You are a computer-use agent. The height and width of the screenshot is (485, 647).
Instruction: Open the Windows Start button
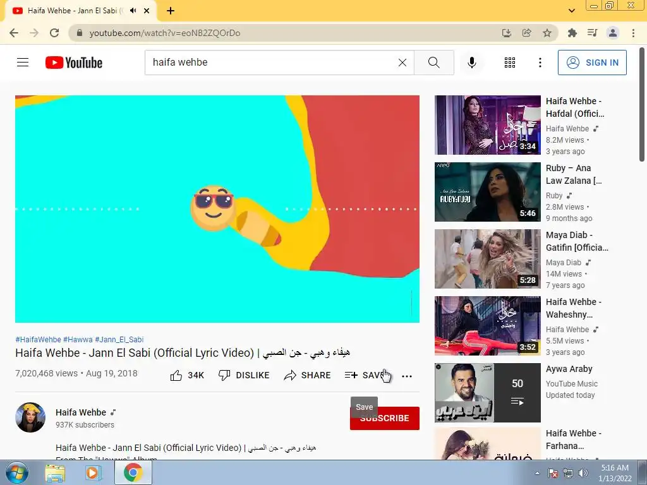(x=16, y=473)
